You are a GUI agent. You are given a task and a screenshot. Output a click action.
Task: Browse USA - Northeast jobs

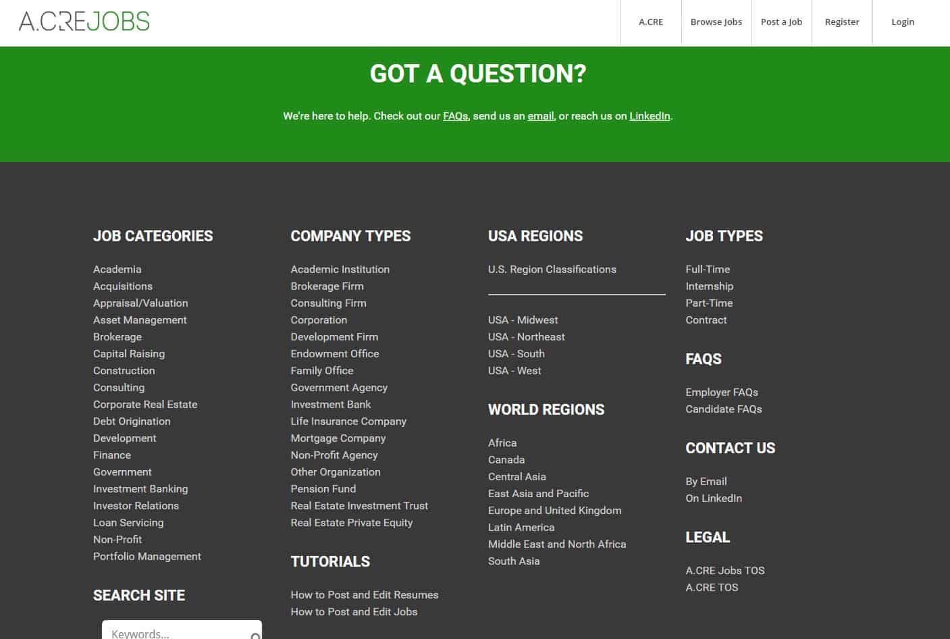[527, 337]
